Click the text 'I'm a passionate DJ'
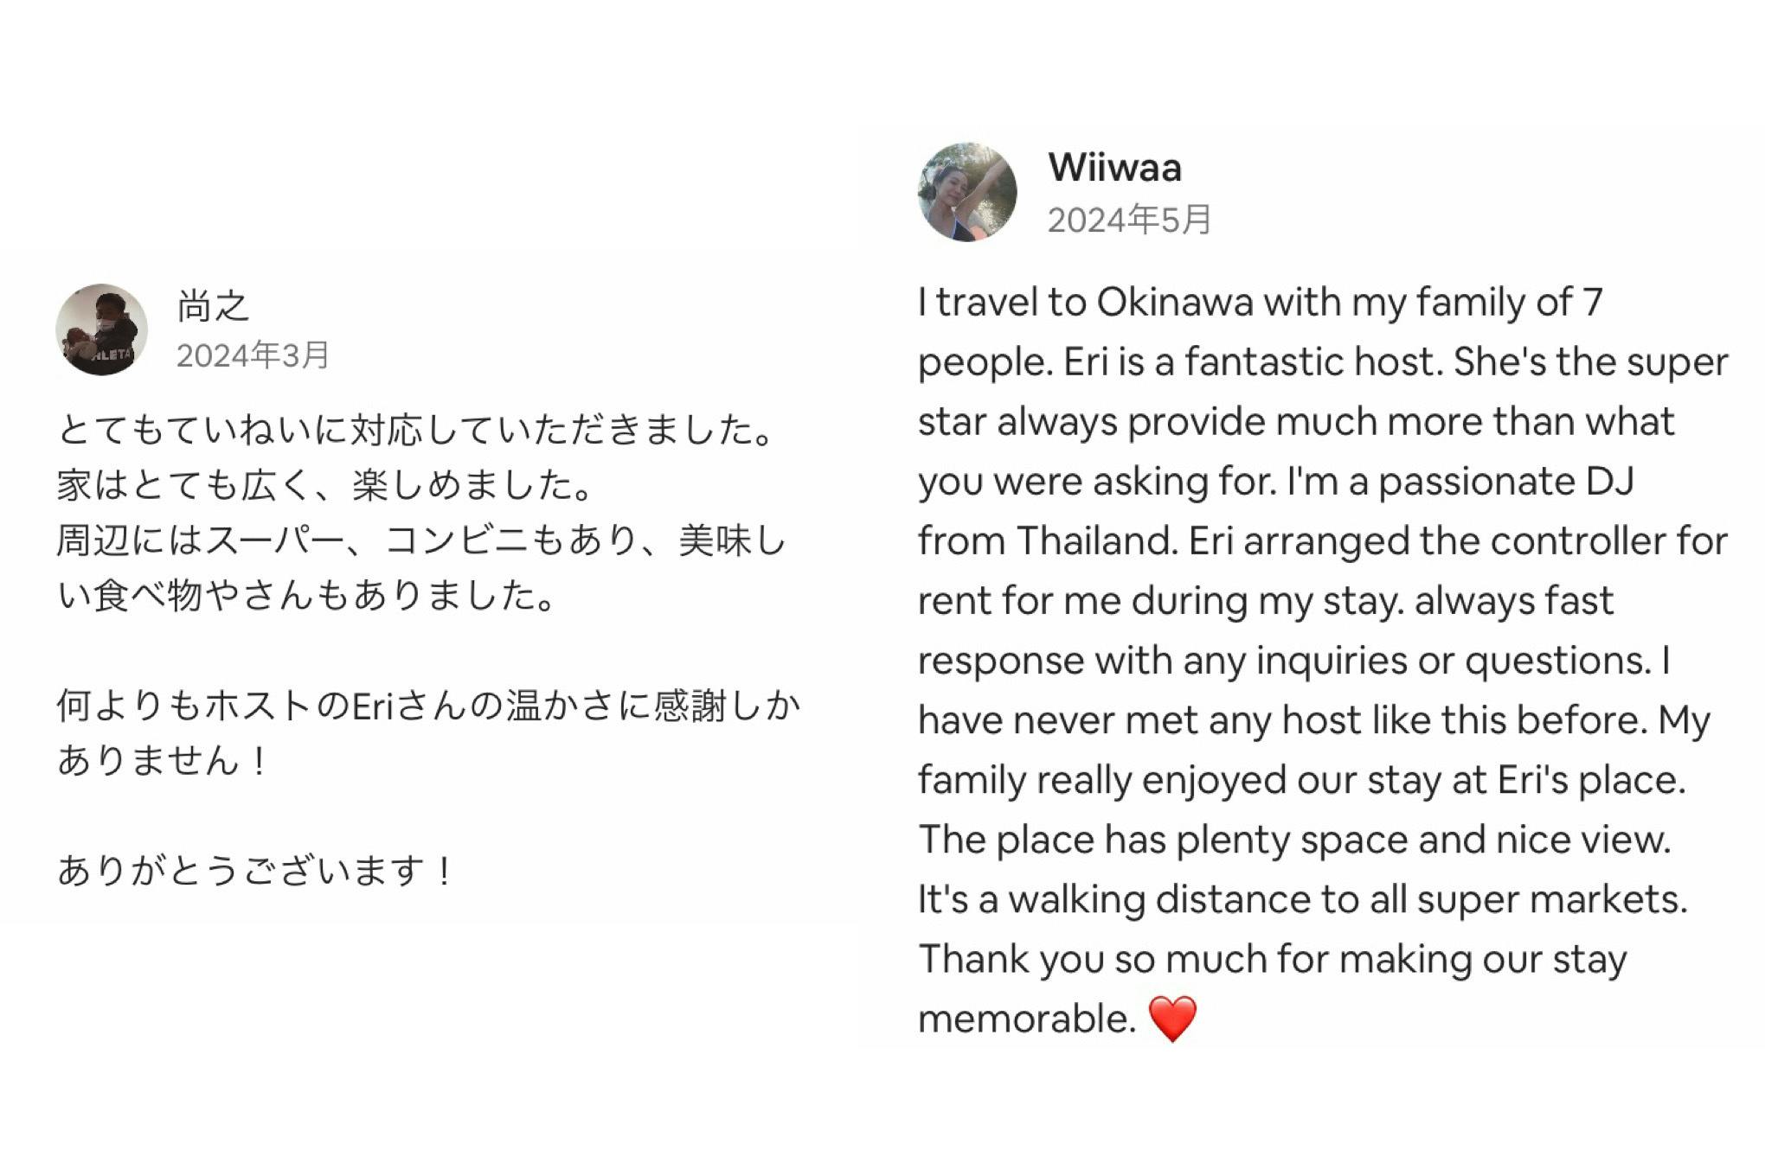This screenshot has height=1176, width=1765. 1460,481
